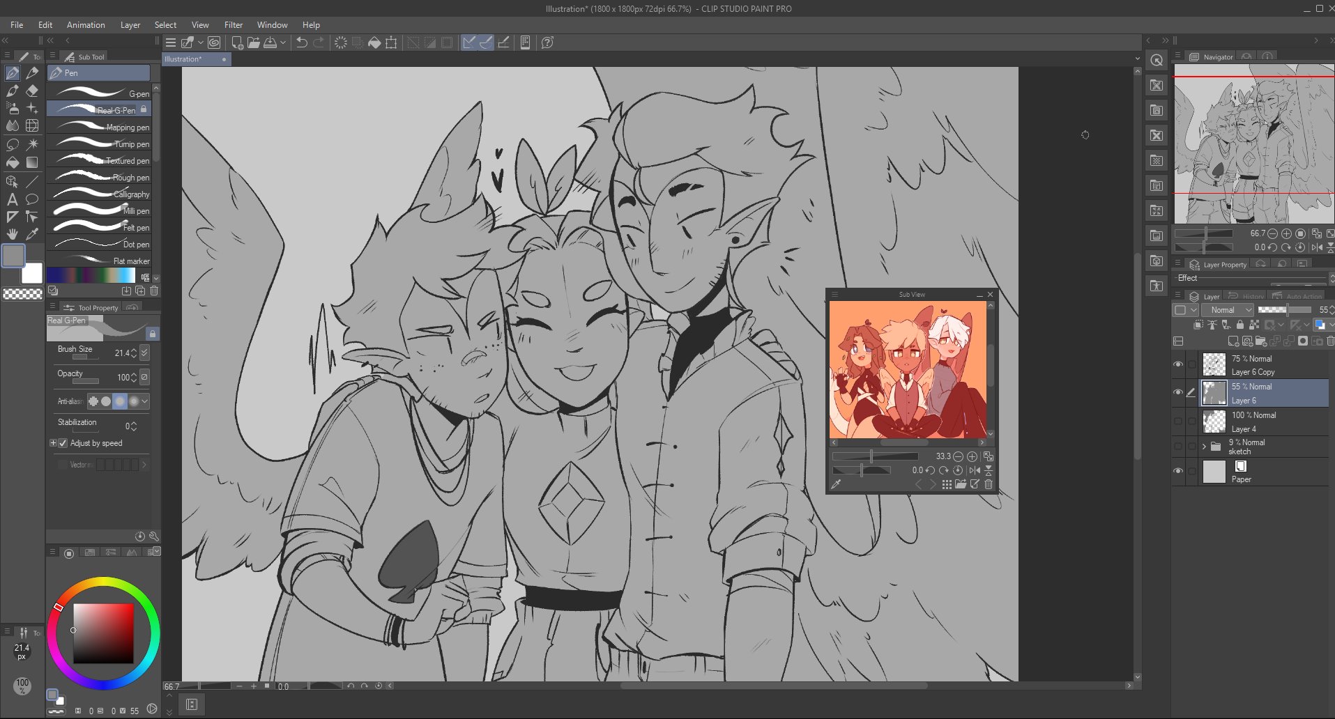The width and height of the screenshot is (1335, 719).
Task: Click the color wheel hue ring
Action: (103, 583)
